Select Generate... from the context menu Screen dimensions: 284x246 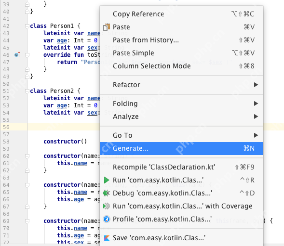tap(181, 148)
